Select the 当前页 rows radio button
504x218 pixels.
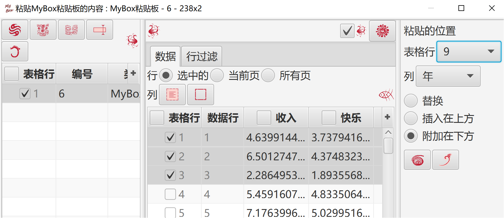point(217,76)
